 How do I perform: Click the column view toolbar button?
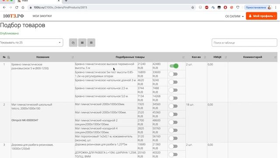pyautogui.click(x=91, y=43)
